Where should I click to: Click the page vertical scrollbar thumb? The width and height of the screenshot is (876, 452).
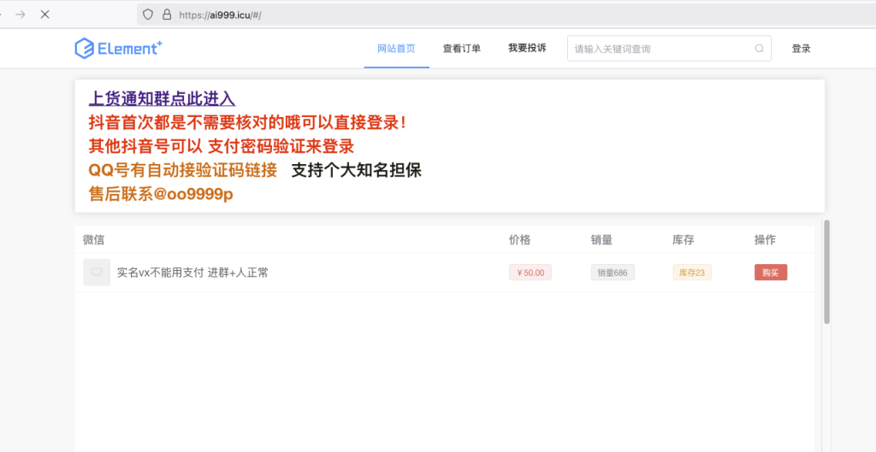pyautogui.click(x=827, y=272)
